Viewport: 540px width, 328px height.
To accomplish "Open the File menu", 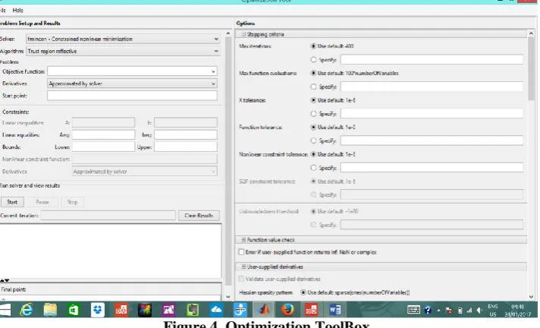I will 3,11.
